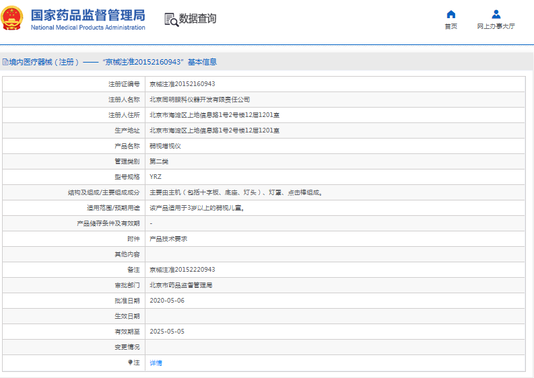Select the remark value 京械注准20152220943
The image size is (534, 378).
point(182,270)
